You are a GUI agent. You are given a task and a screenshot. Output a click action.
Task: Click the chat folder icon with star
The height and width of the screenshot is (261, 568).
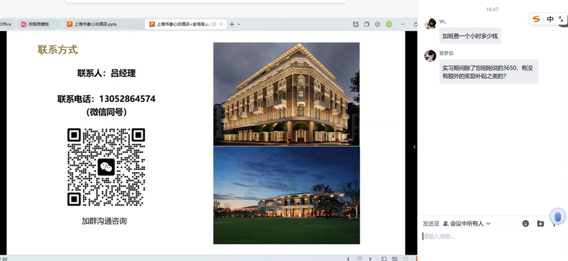540,223
